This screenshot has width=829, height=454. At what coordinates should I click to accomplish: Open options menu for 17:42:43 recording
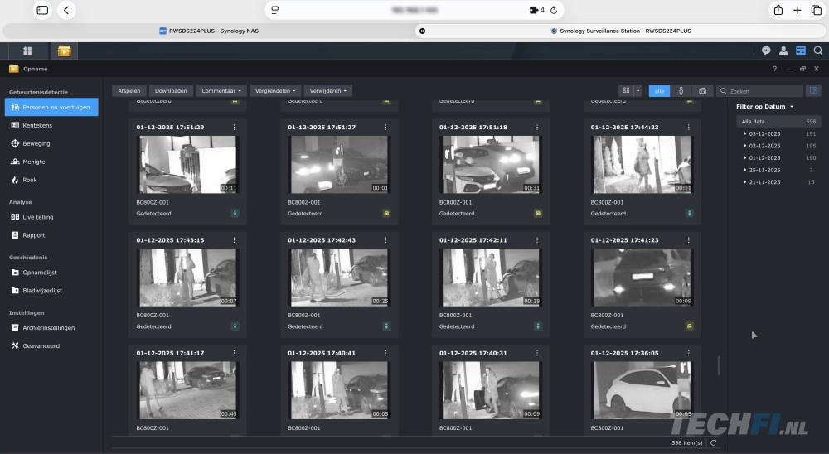(x=385, y=240)
